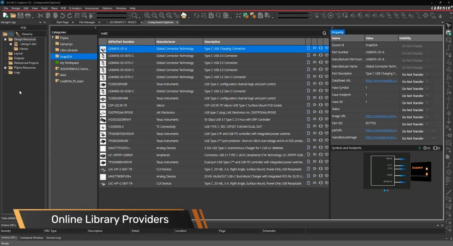Click the New document toolbar icon
This screenshot has height=246, width=453.
[6, 15]
